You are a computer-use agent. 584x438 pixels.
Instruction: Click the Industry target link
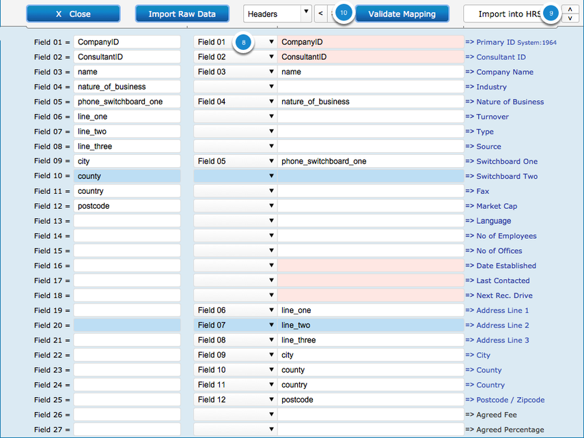pos(486,87)
